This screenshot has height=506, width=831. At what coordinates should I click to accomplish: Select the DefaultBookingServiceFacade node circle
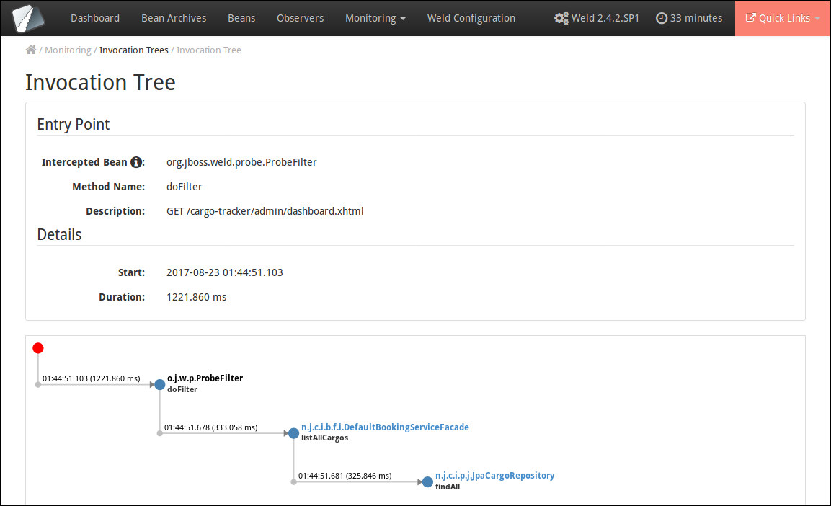(x=293, y=433)
